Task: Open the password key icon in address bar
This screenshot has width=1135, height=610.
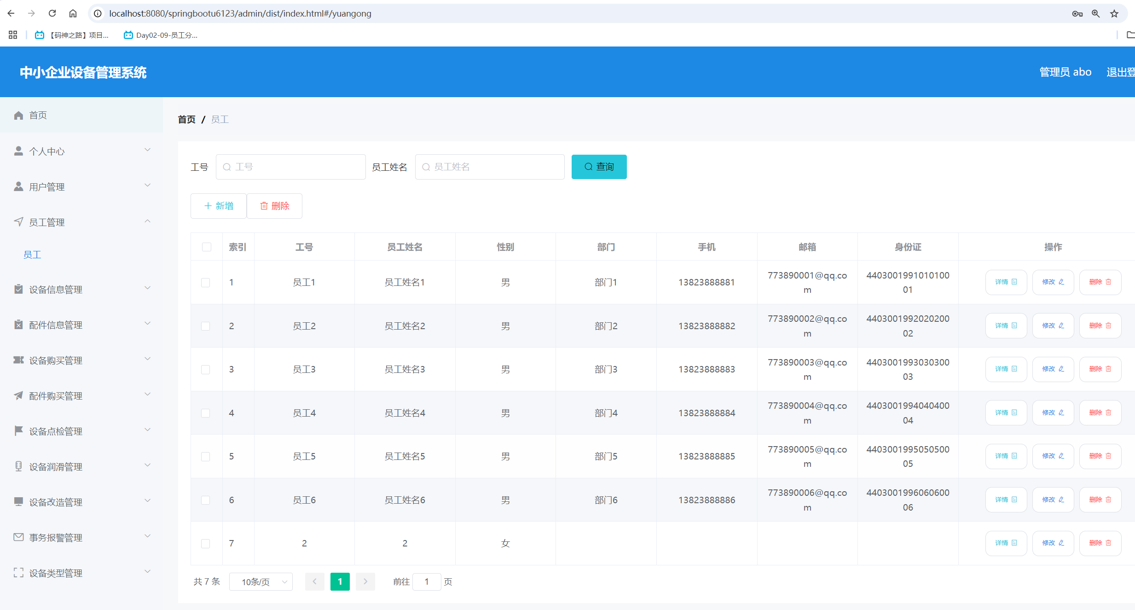Action: click(1077, 13)
